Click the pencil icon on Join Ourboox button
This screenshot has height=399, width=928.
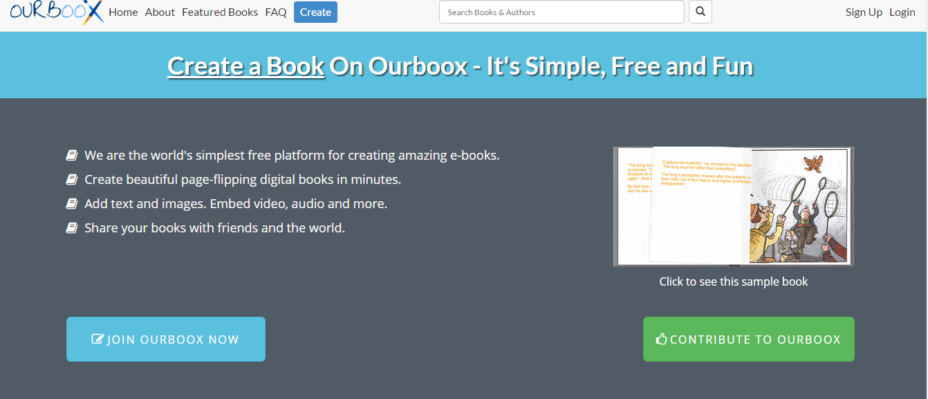click(x=98, y=340)
